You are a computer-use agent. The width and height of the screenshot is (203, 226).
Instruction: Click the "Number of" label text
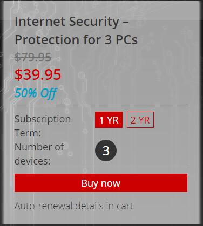[x=39, y=147]
